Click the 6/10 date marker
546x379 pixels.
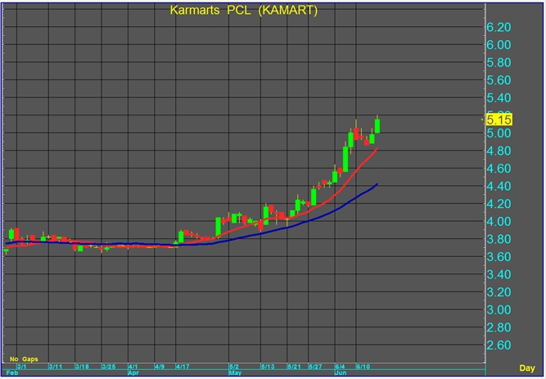tap(363, 367)
